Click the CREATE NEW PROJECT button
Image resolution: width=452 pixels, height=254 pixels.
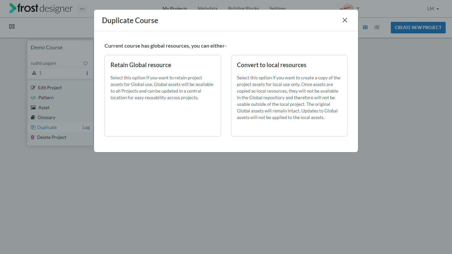coord(418,27)
